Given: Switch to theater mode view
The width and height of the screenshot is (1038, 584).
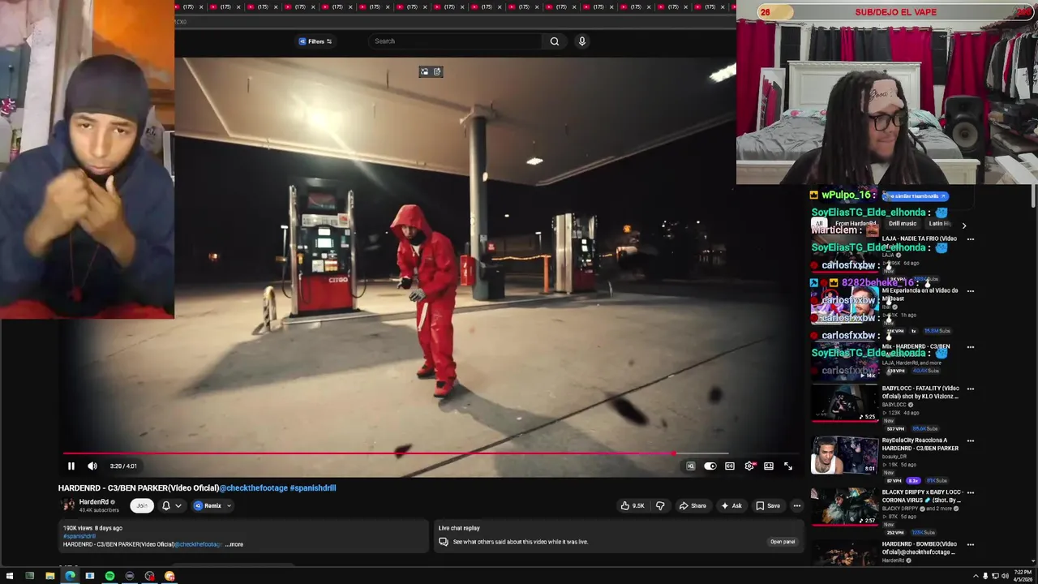Looking at the screenshot, I should pos(769,466).
